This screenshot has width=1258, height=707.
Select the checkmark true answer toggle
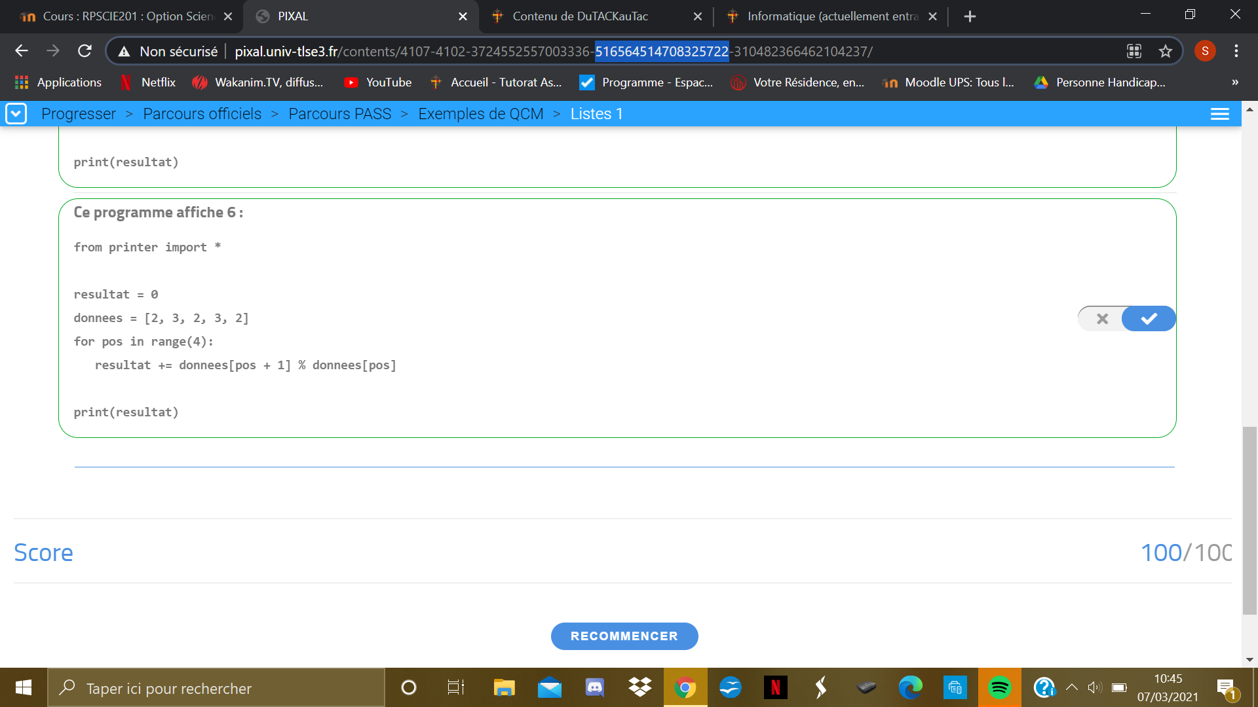1149,319
